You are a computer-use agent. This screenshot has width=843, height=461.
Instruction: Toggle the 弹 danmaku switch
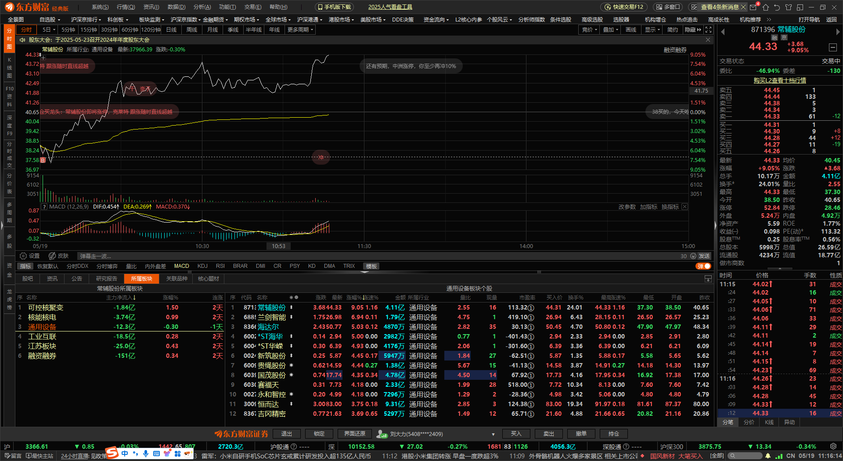703,266
